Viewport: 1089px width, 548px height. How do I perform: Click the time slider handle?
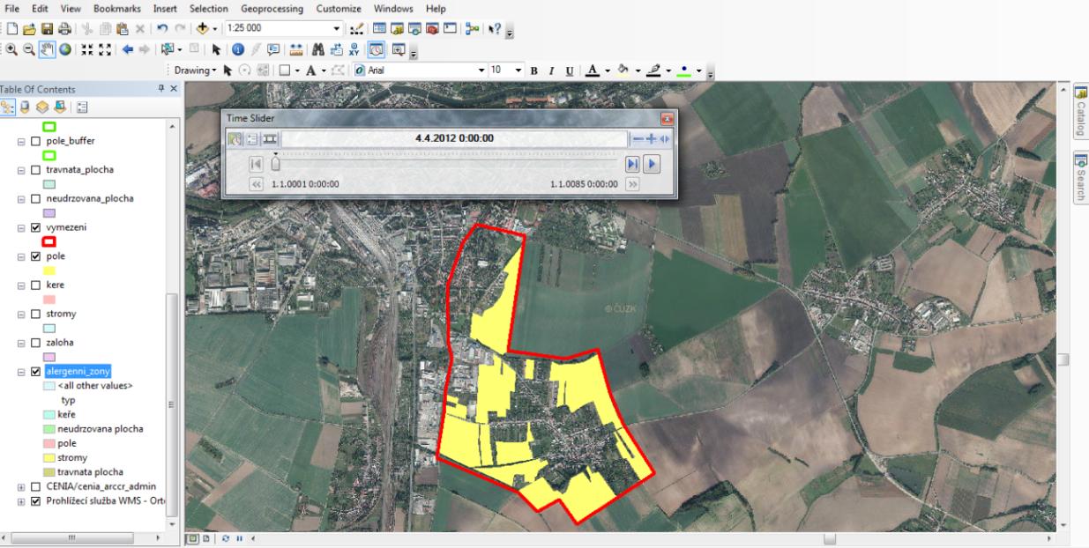[x=276, y=164]
